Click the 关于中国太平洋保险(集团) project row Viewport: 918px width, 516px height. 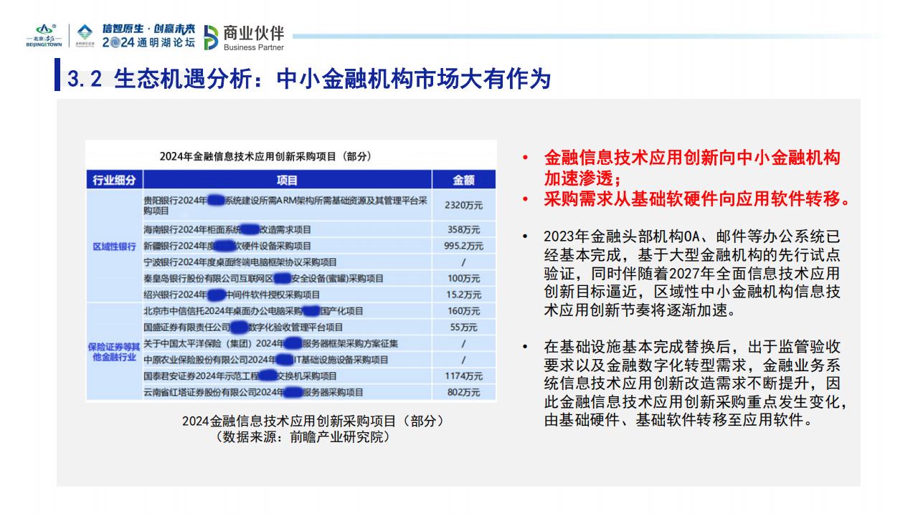287,343
